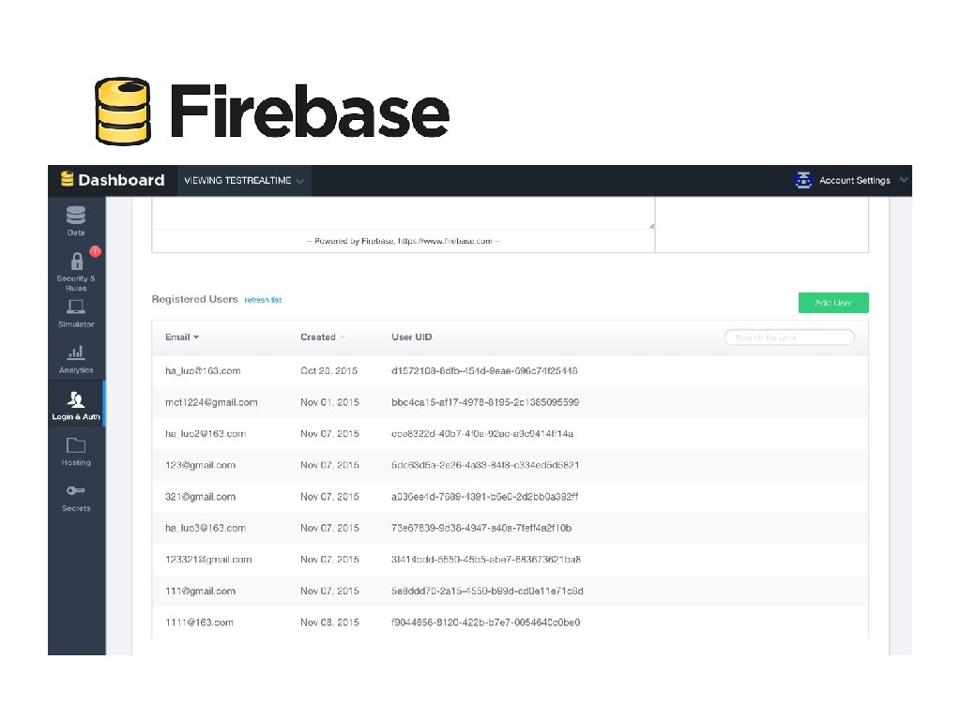Select the ha_luo@163.com email row
Screen dimensions: 961x720
pos(510,371)
